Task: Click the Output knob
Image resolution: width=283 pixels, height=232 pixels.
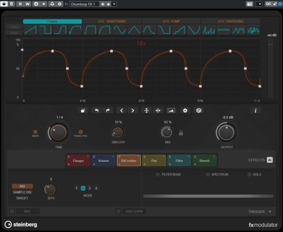Action: click(x=226, y=133)
